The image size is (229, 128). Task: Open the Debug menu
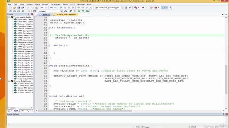(x=45, y=4)
